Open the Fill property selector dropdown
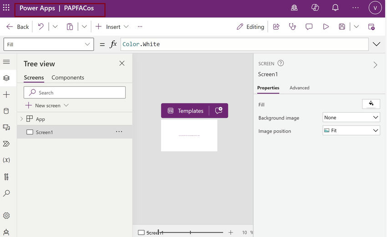 tap(49, 44)
